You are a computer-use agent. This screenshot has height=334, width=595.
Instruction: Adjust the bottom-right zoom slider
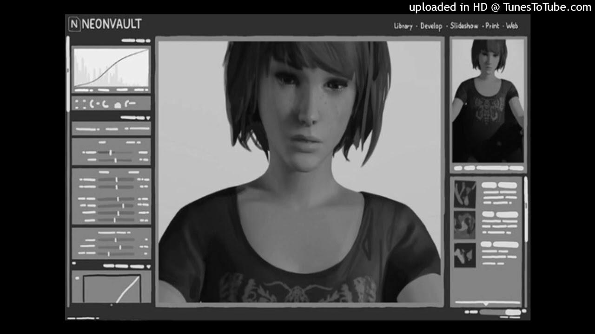click(500, 312)
